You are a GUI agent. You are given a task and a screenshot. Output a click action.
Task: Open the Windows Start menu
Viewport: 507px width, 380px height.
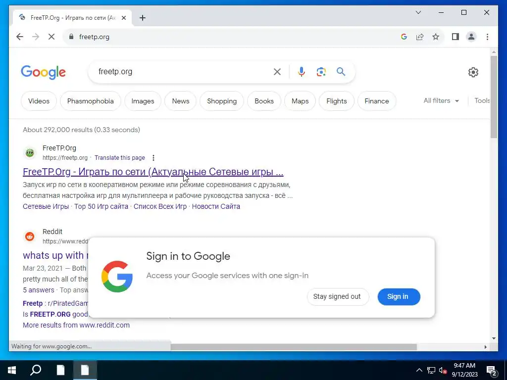coord(12,370)
